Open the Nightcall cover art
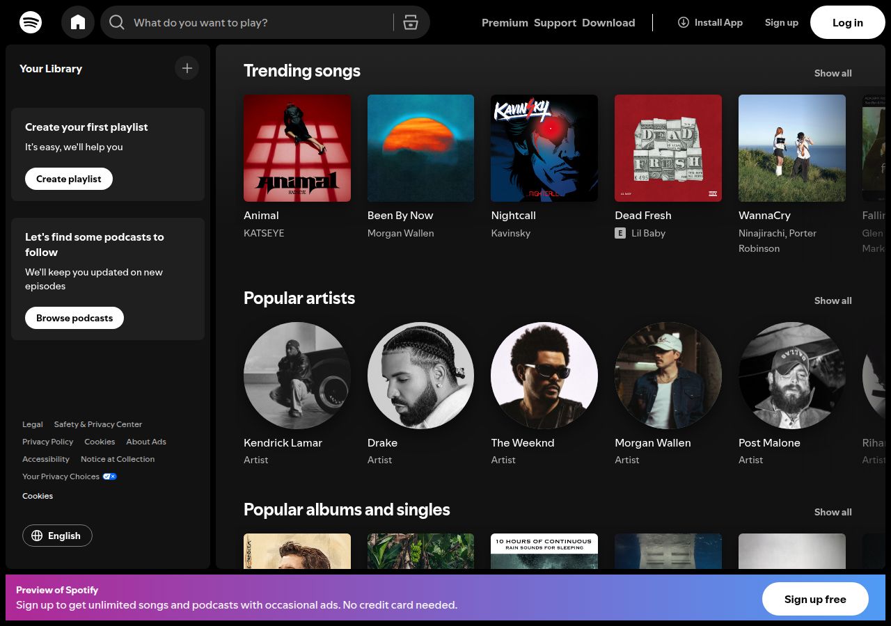891x626 pixels. (x=544, y=148)
